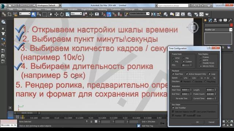Open the Rendering menu

[102, 9]
